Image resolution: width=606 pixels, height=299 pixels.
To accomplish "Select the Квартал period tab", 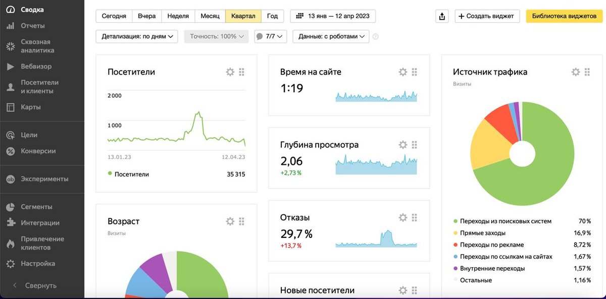I will [243, 16].
